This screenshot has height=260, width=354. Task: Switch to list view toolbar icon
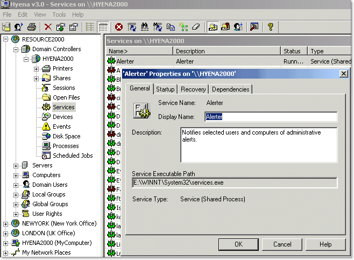[90, 27]
